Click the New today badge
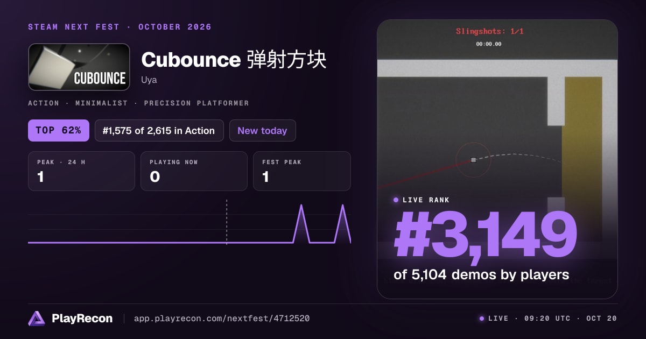 pos(262,130)
